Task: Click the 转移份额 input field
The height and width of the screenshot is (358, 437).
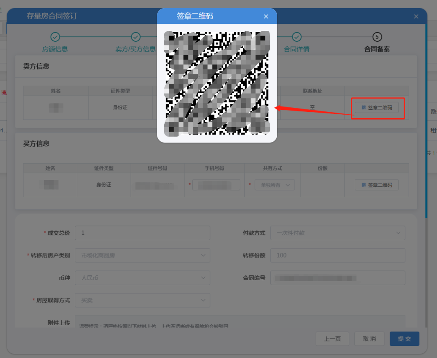Action: pyautogui.click(x=338, y=255)
